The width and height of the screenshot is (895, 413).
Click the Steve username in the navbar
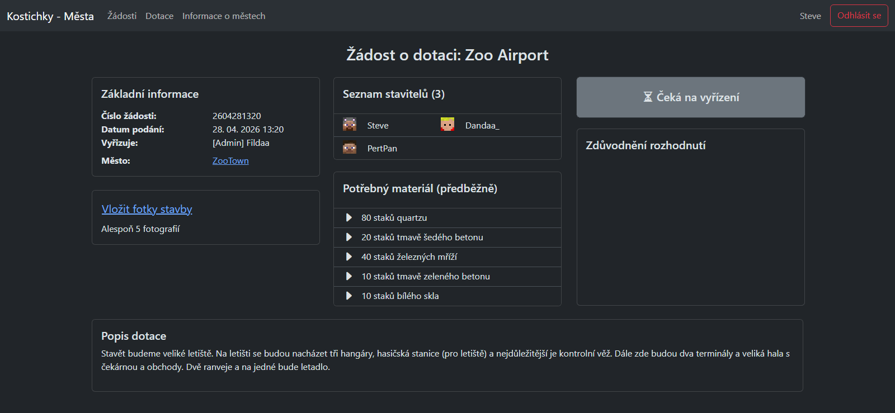point(810,16)
